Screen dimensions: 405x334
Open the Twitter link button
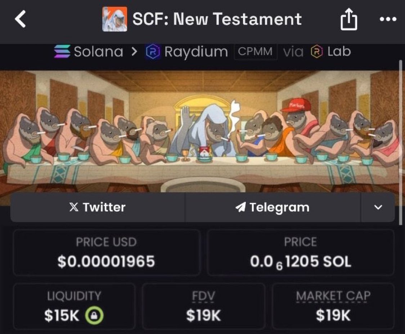point(98,207)
